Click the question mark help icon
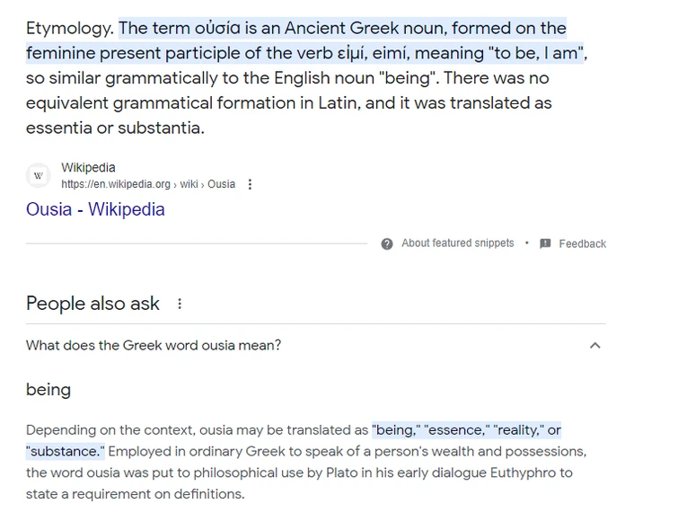678x512 pixels. (387, 243)
